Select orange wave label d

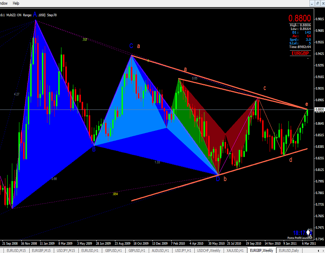tap(291, 160)
